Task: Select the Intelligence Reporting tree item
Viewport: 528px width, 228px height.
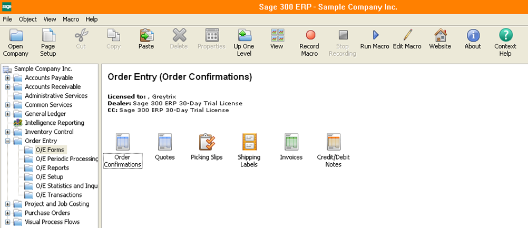Action: point(55,123)
